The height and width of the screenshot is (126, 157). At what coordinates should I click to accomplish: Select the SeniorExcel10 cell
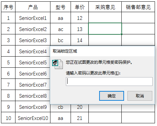click(33, 118)
